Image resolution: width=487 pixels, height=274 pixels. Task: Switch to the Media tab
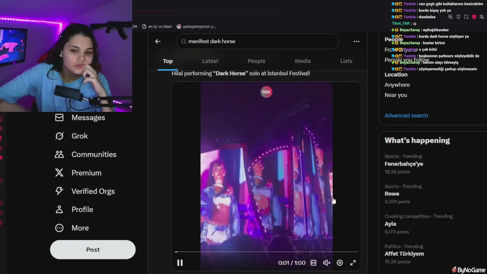click(303, 61)
